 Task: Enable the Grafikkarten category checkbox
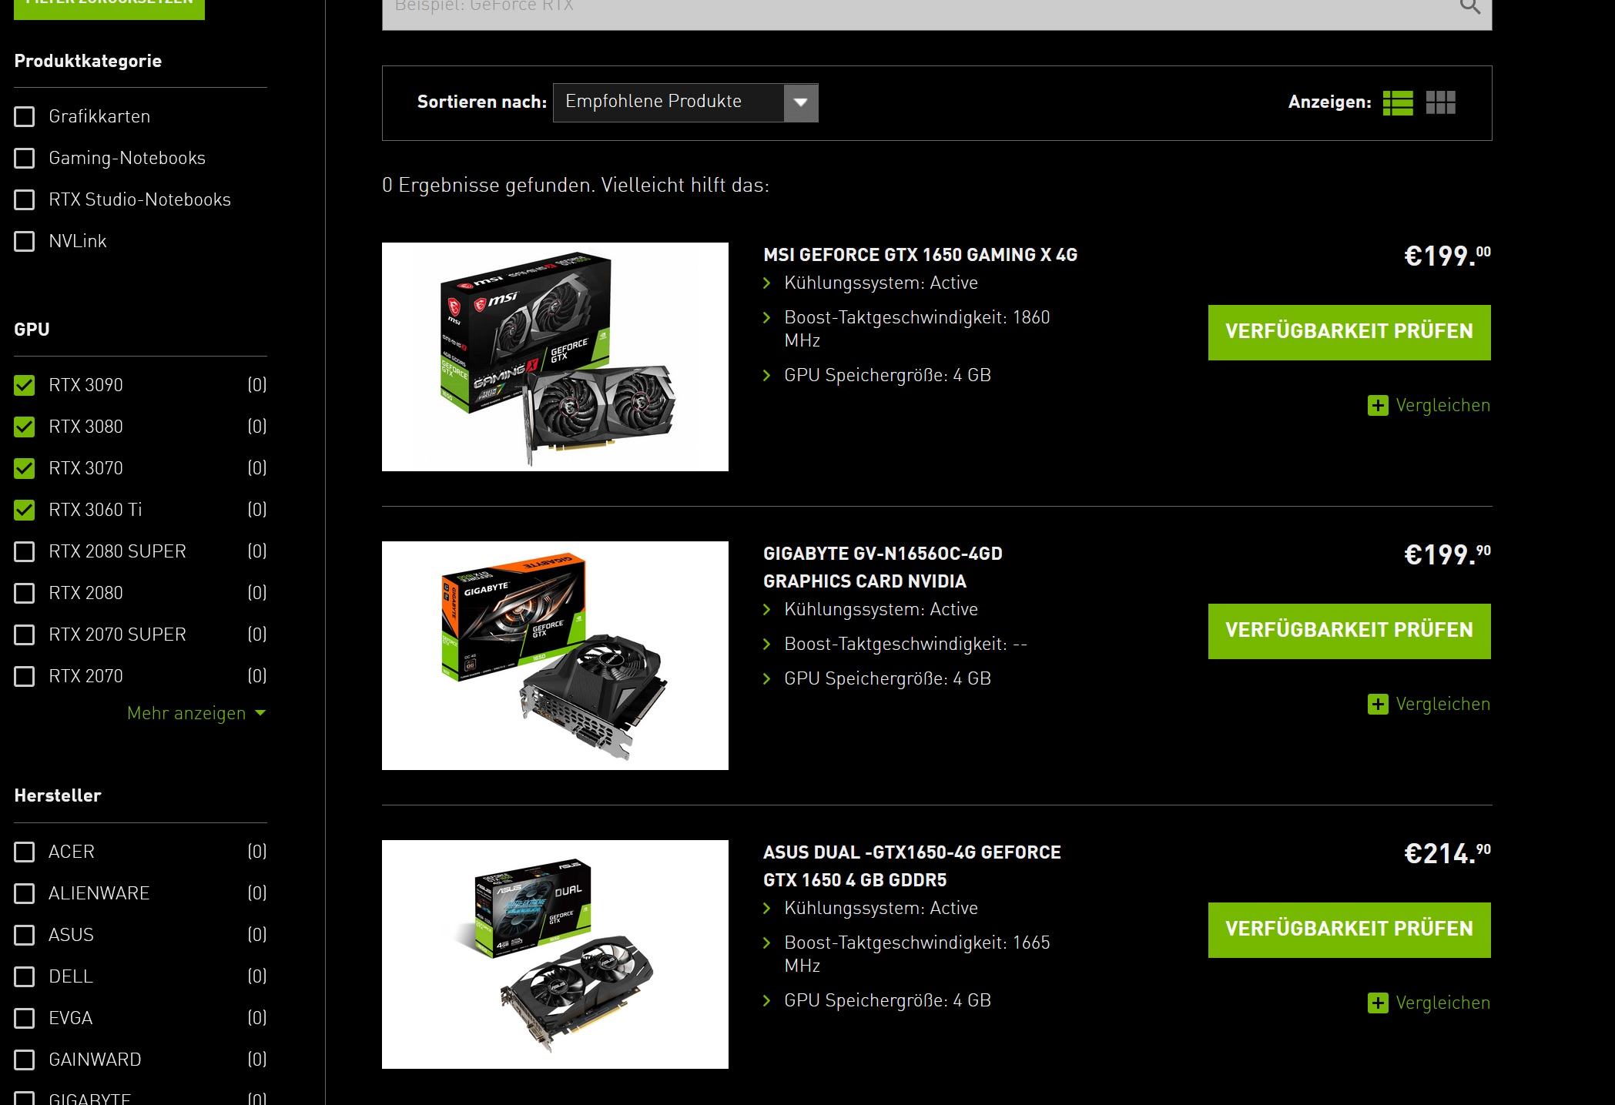click(x=25, y=117)
